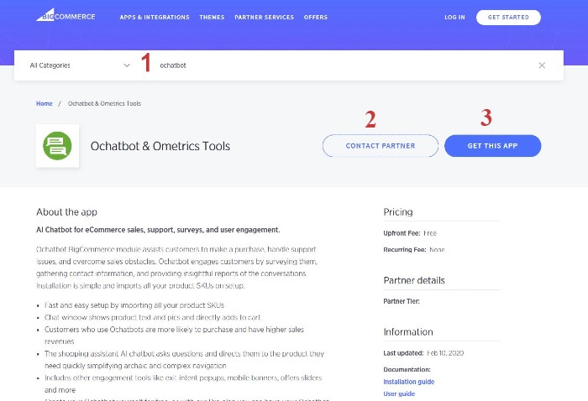
Task: Click the bullet about chat window showing products
Action: tap(152, 317)
